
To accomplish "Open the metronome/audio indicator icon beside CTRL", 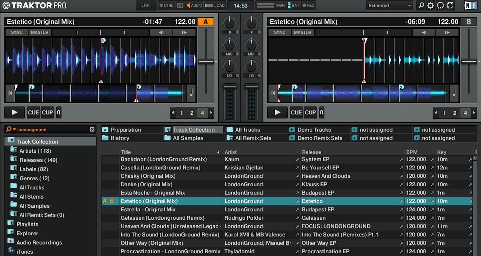I will (x=180, y=6).
